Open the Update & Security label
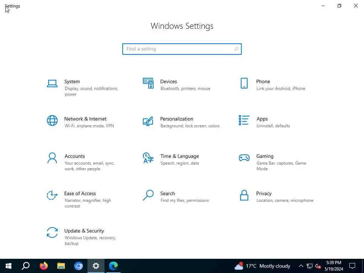This screenshot has height=273, width=364. (84, 231)
